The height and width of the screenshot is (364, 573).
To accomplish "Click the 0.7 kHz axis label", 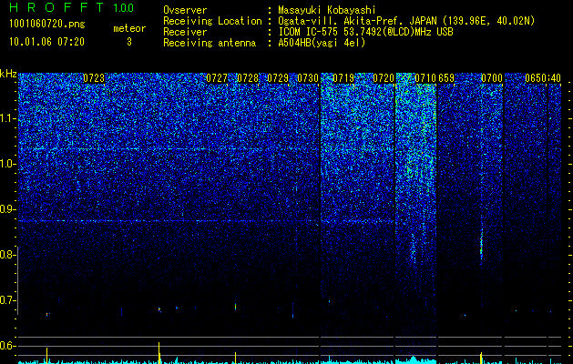I will click(x=7, y=300).
